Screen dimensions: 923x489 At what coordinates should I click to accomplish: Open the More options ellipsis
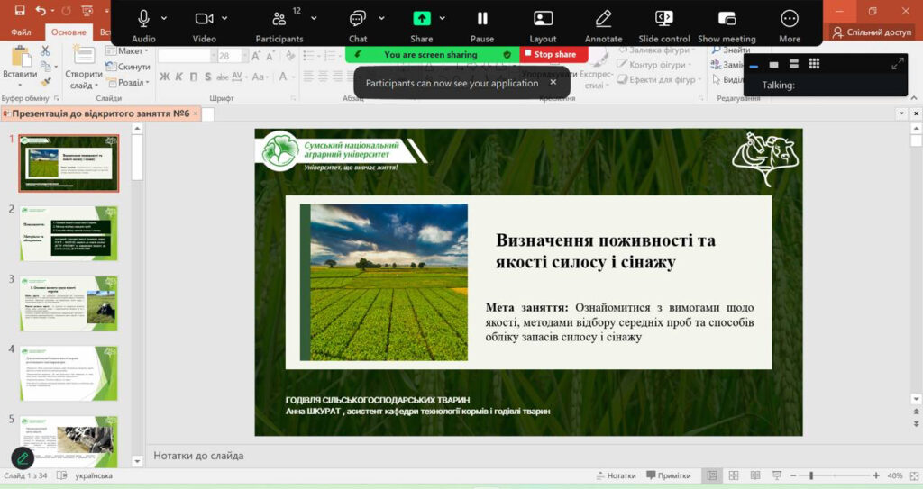[x=790, y=18]
